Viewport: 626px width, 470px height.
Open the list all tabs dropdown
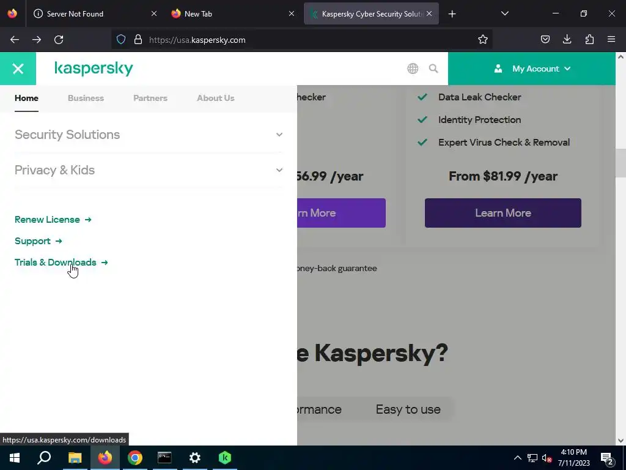tap(504, 13)
